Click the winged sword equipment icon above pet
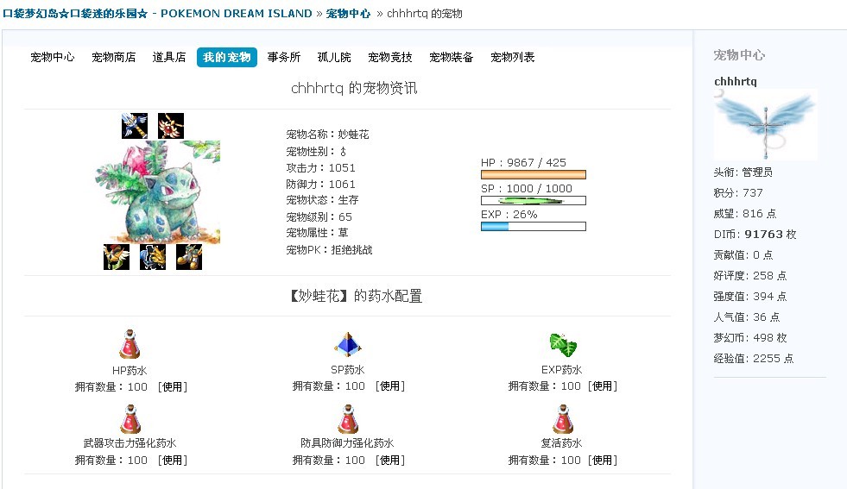The image size is (847, 489). click(x=135, y=126)
